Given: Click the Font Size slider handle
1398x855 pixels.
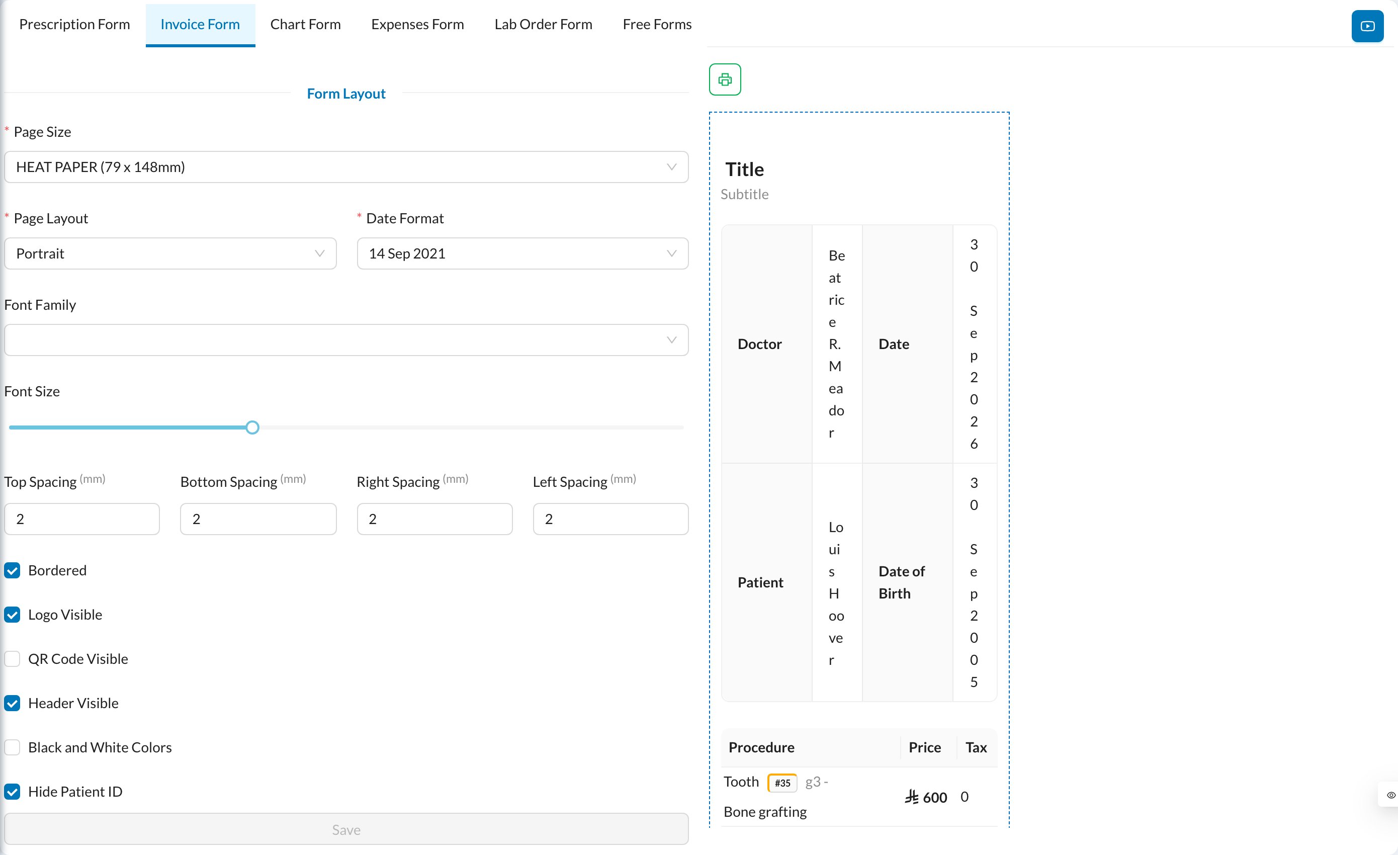Looking at the screenshot, I should [x=252, y=427].
